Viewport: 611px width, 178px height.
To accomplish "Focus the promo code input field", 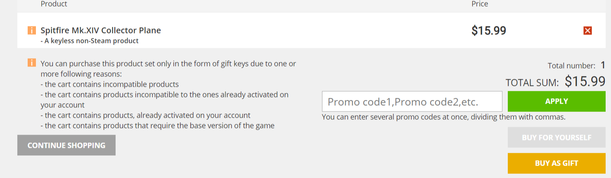I will (x=412, y=102).
